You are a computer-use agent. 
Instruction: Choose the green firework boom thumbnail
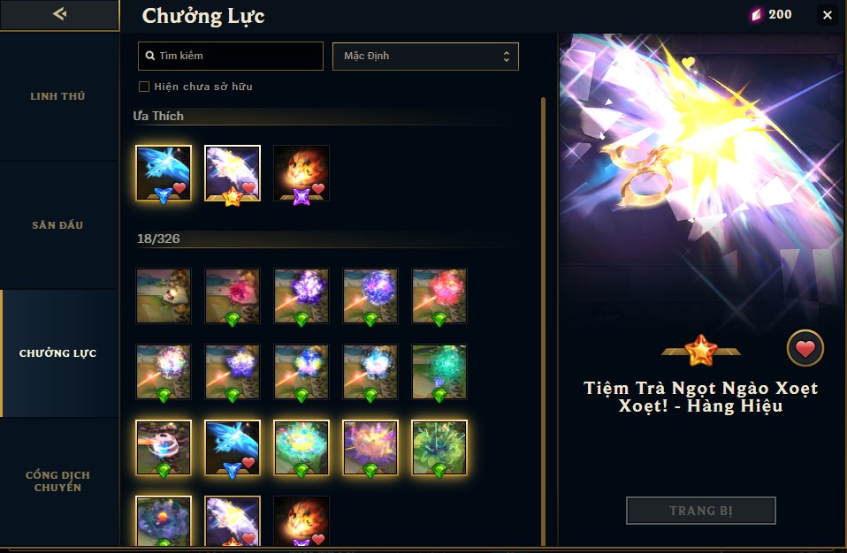click(x=439, y=372)
